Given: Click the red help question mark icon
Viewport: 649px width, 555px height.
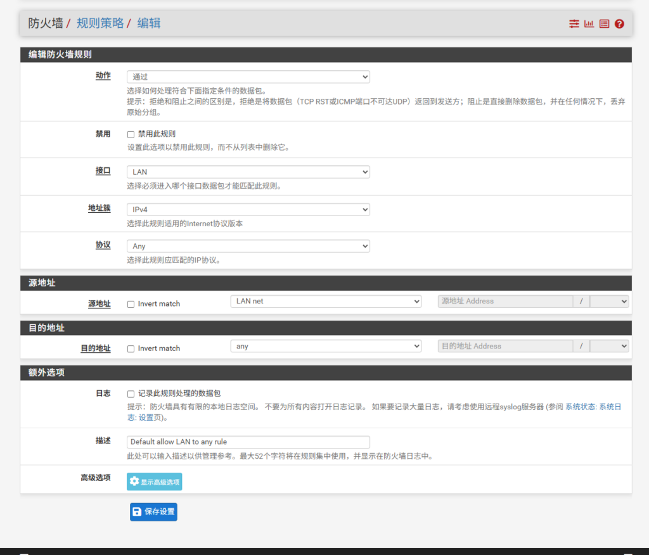Looking at the screenshot, I should coord(619,23).
